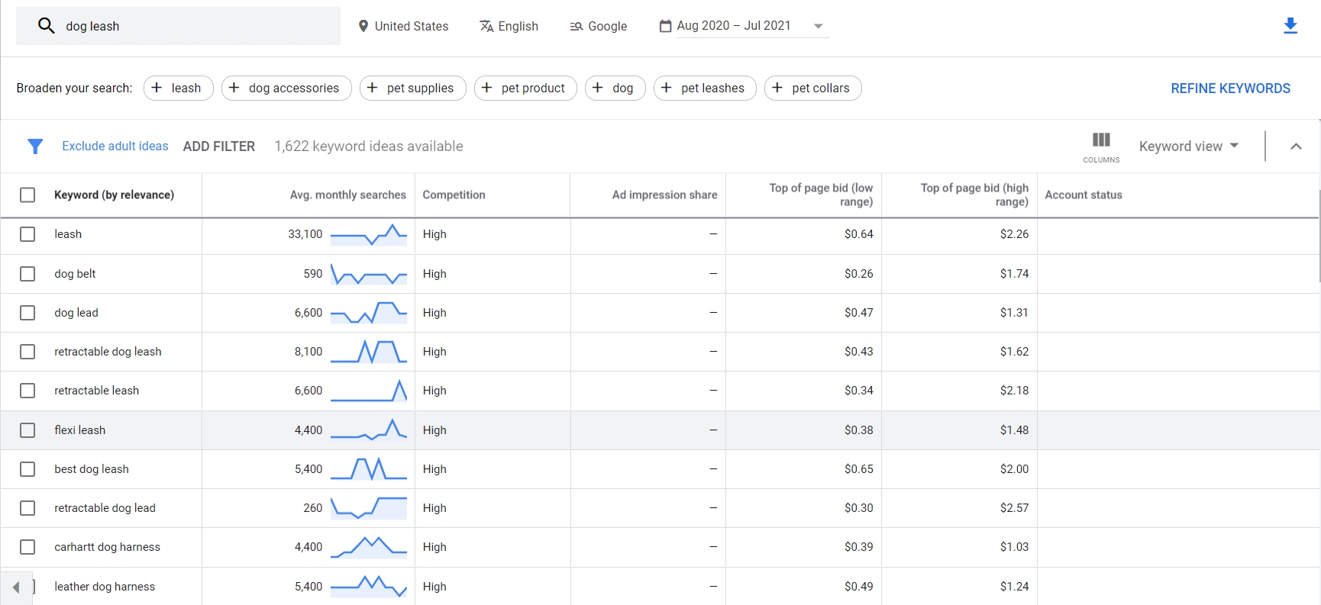Screen dimensions: 1321x605
Task: Add 'leash' to broaden search
Action: coord(179,88)
